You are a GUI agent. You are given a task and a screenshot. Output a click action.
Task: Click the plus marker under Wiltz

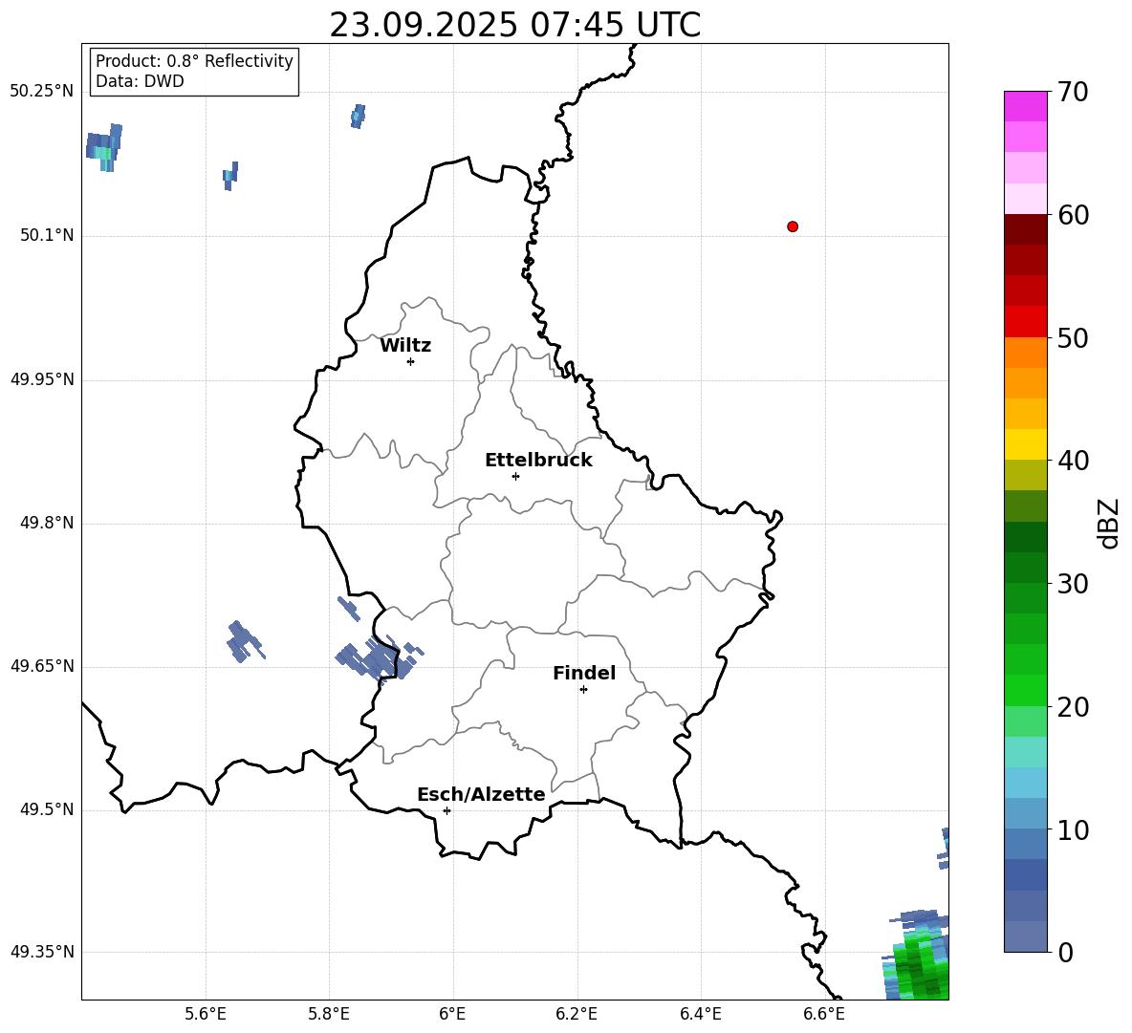click(411, 361)
